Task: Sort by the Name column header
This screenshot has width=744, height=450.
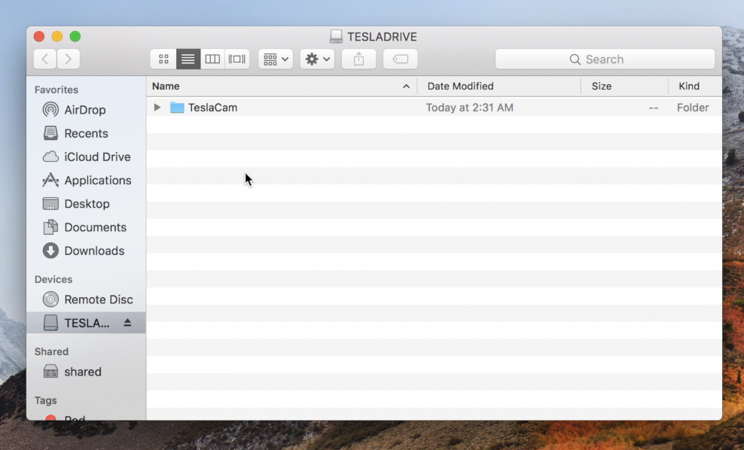Action: [x=279, y=87]
